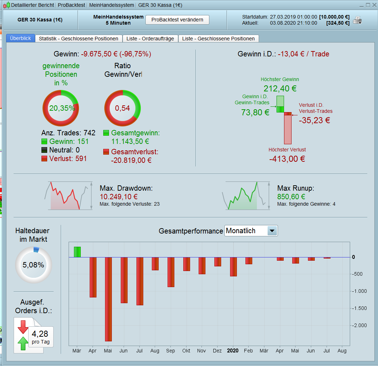Click the Höchster Gewinn candle graphic
This screenshot has height=366, width=378.
[x=280, y=104]
